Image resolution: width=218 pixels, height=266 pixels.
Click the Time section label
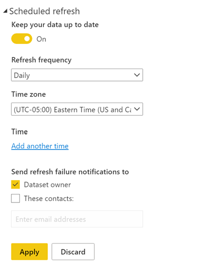coord(19,131)
